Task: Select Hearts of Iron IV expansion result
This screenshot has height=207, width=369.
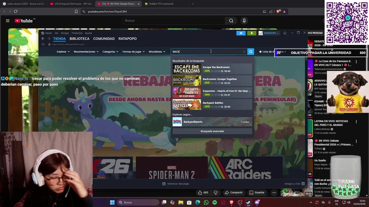Action: coord(212,93)
